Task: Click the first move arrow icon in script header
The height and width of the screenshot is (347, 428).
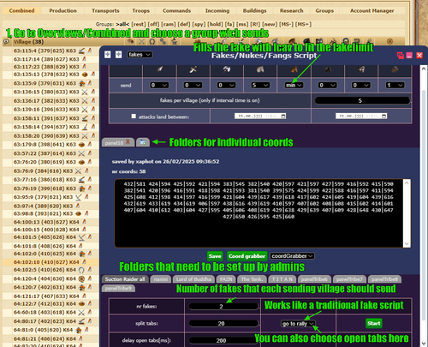Action: (108, 54)
